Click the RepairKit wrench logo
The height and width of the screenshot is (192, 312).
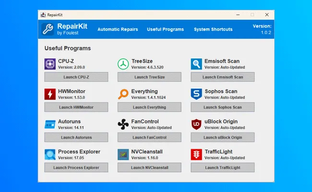48,29
